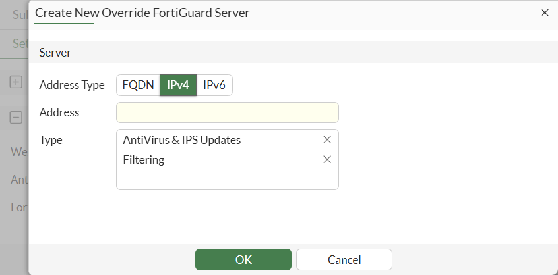Remove AntiVirus & IPS Updates type entry

click(326, 140)
